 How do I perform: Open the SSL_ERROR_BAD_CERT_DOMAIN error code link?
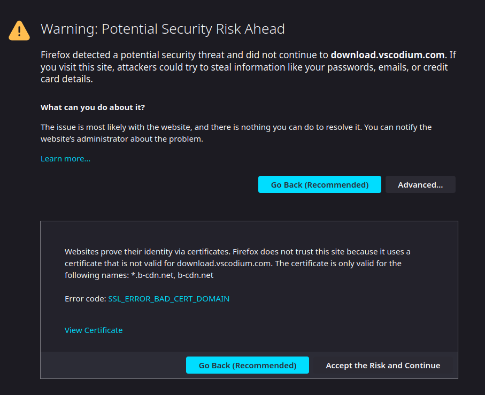[x=168, y=299]
